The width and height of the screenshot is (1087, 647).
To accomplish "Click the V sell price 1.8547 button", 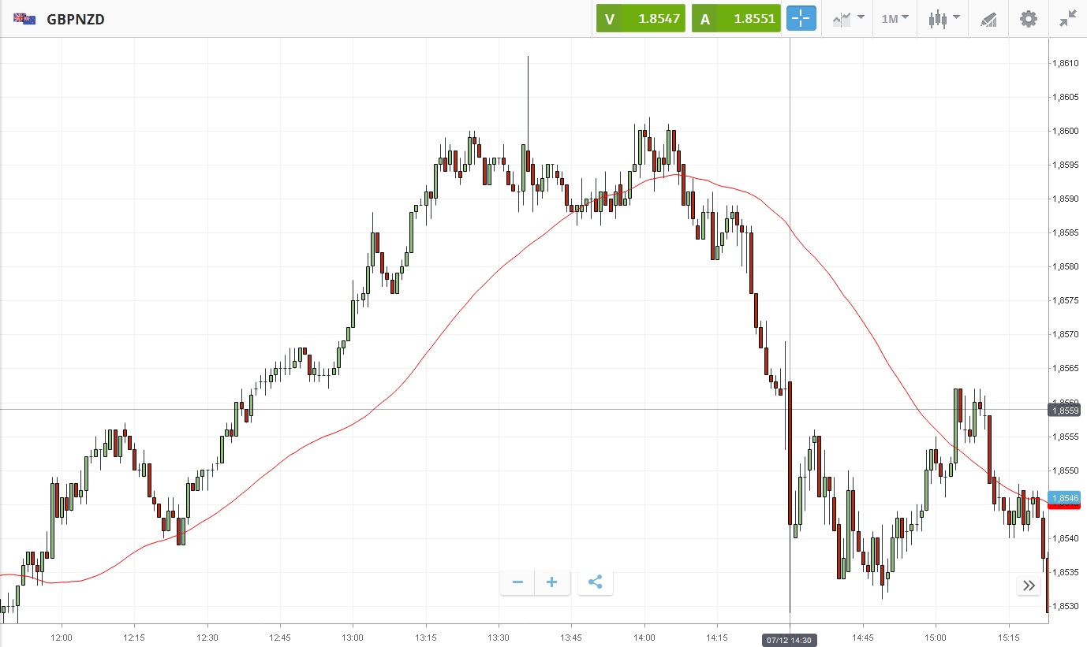I will point(641,19).
